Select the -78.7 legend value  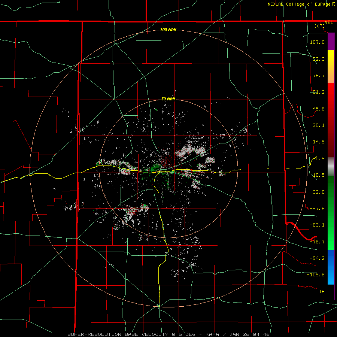(317, 242)
